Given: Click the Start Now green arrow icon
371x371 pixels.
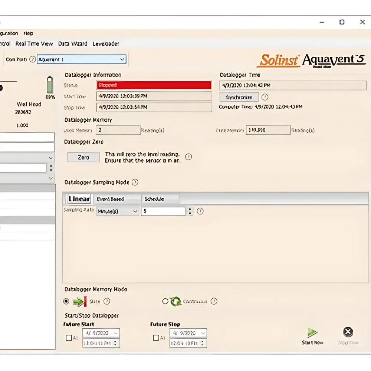Looking at the screenshot, I should click(x=312, y=332).
